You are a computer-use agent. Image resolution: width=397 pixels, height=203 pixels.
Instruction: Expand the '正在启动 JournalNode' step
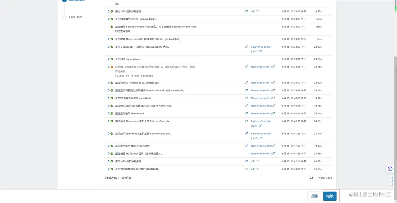tap(109, 59)
